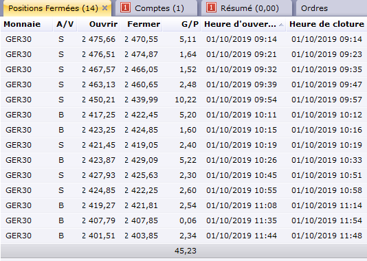This screenshot has height=261, width=367.
Task: Select open price 2 427,93
Action: 98,175
